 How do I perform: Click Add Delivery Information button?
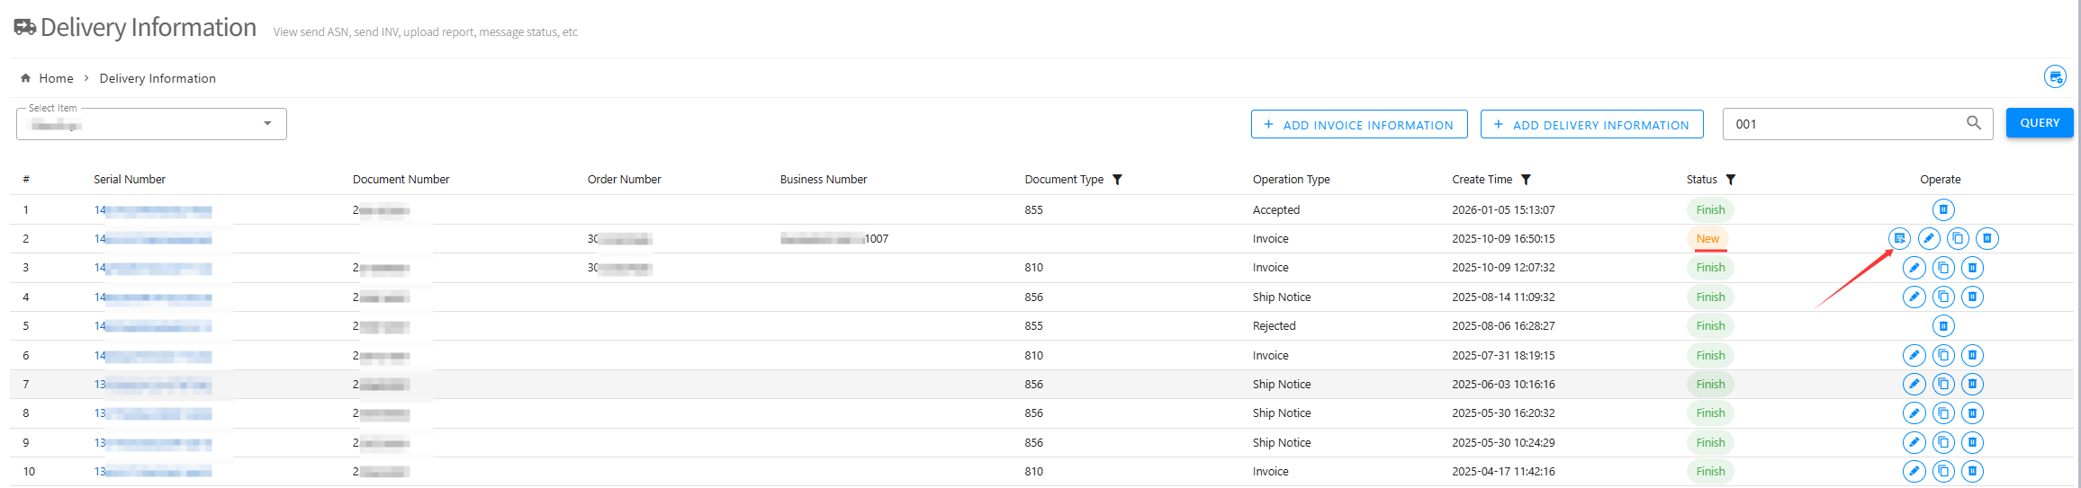pyautogui.click(x=1590, y=124)
